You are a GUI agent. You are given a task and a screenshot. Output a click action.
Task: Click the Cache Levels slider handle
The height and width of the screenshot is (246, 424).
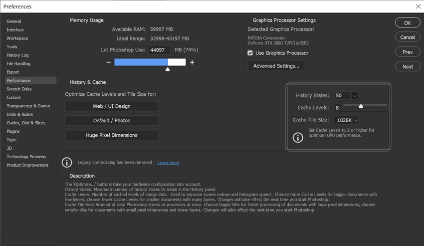pyautogui.click(x=361, y=106)
